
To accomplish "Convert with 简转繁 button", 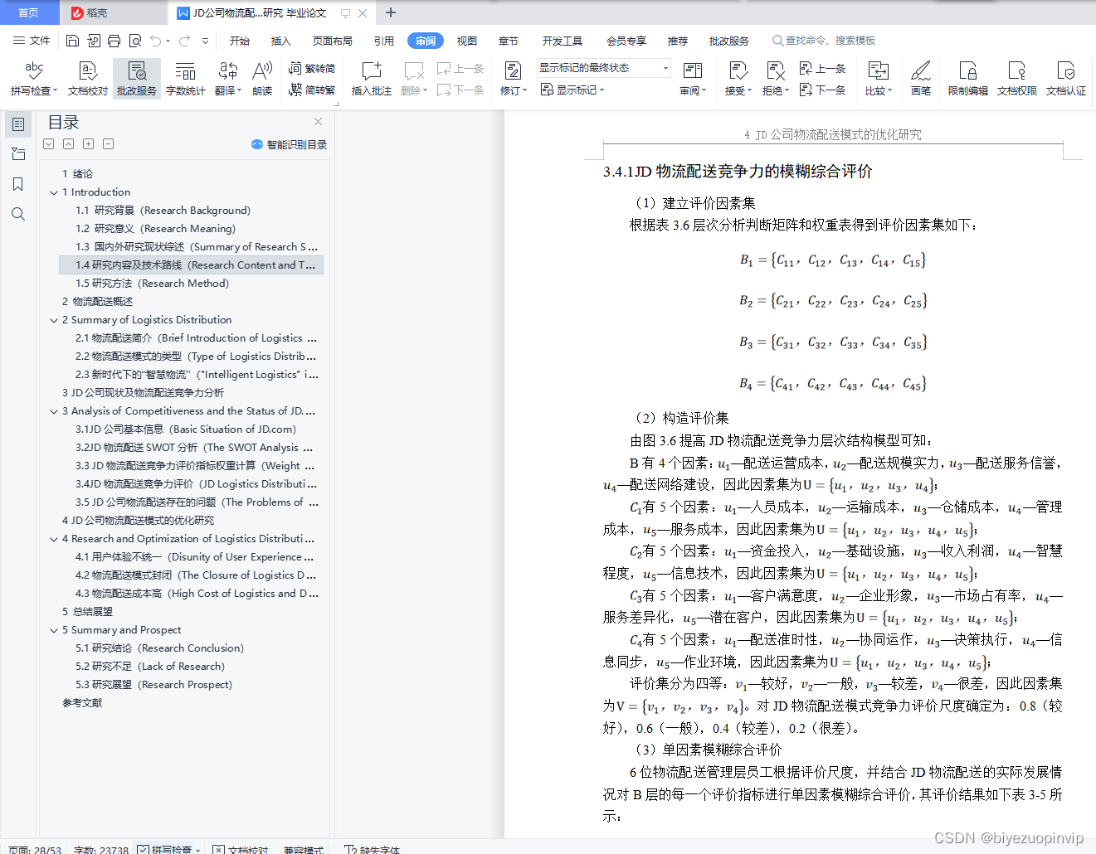I will [312, 90].
